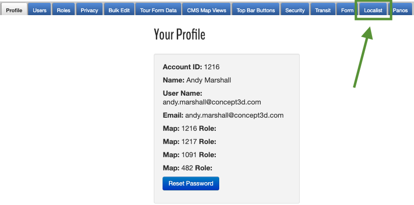Select the Profile tab

click(14, 9)
